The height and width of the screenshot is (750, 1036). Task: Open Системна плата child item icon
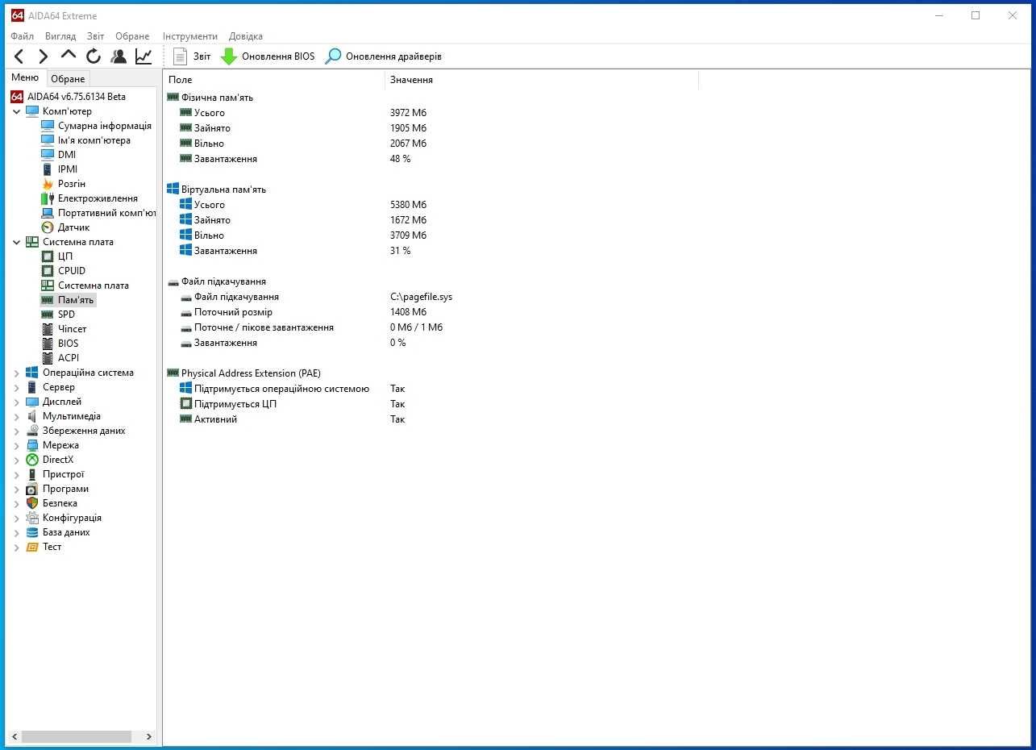pyautogui.click(x=48, y=285)
